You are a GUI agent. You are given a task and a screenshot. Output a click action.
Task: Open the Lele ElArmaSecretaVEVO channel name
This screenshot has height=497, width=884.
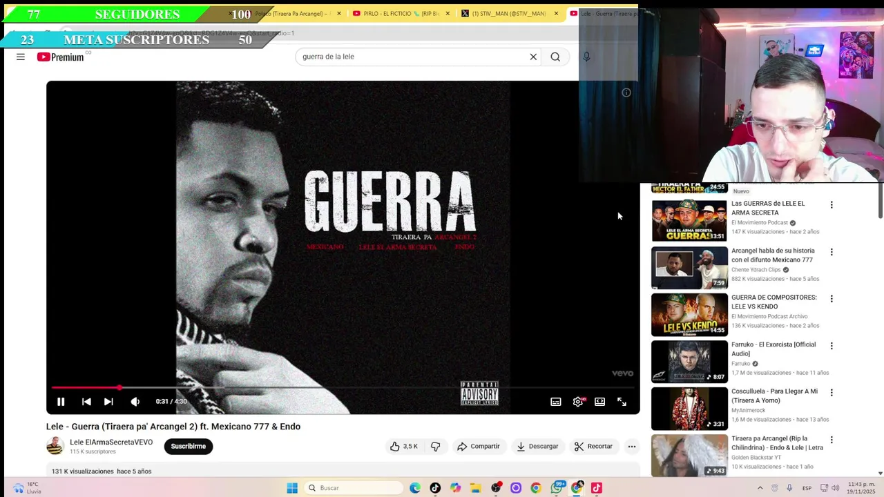pyautogui.click(x=111, y=442)
